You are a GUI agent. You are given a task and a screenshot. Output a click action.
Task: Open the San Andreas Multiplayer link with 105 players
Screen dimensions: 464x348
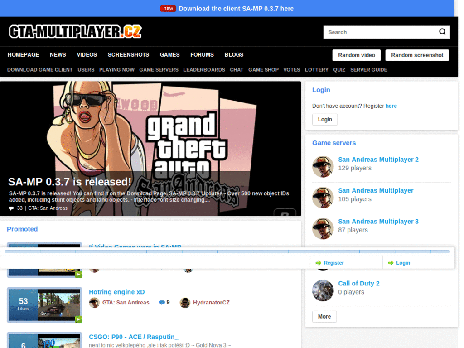[376, 191]
